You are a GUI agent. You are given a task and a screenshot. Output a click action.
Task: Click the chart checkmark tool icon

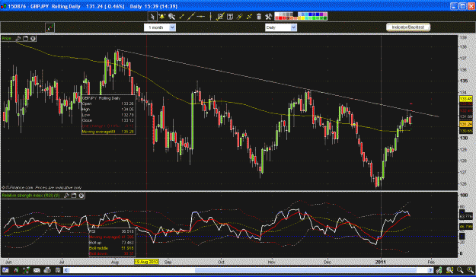[220, 17]
